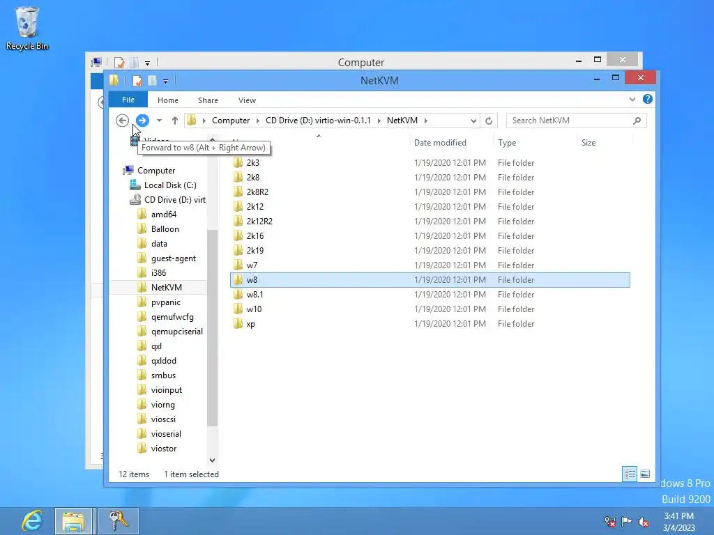Select the 2k16 folder

click(430, 236)
